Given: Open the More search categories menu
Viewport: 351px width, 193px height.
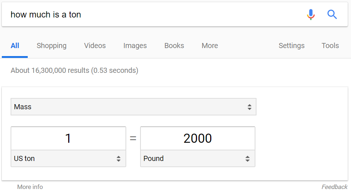Looking at the screenshot, I should (210, 46).
